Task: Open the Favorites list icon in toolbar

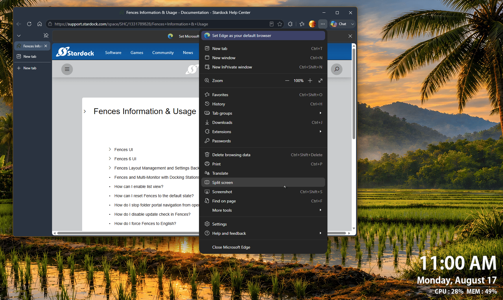Action: click(x=302, y=24)
